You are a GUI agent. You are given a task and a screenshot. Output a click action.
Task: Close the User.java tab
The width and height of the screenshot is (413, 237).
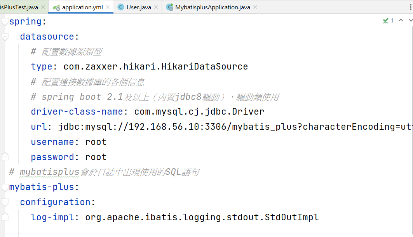[156, 7]
